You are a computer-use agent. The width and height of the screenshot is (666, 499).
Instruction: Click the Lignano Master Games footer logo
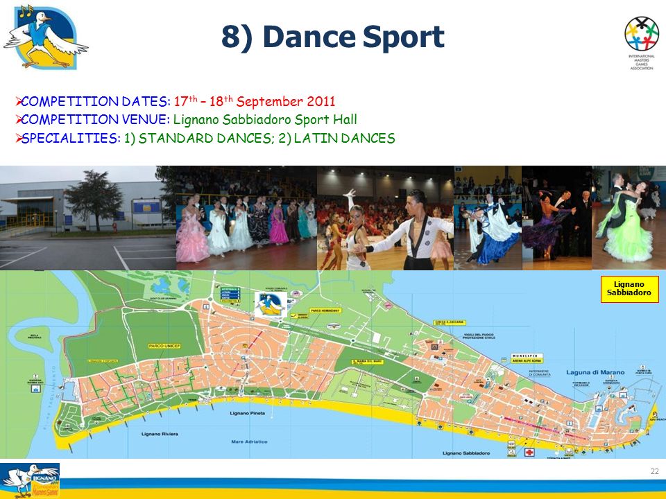[30, 481]
